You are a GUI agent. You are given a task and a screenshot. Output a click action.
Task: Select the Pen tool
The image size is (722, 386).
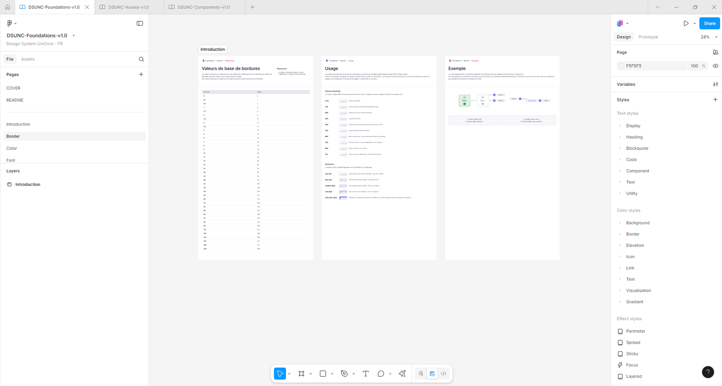point(344,374)
